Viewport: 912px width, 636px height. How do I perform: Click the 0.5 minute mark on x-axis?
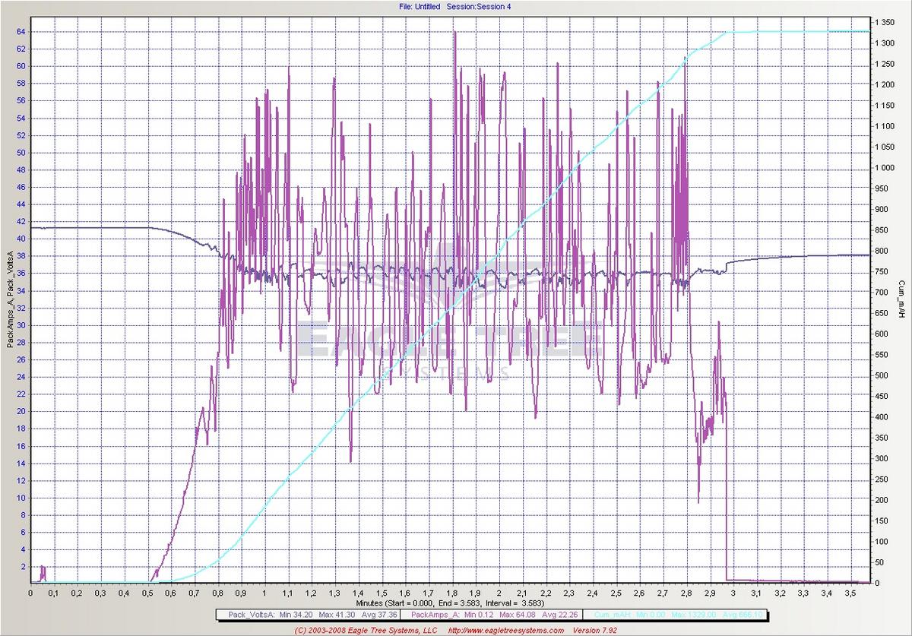tap(147, 592)
